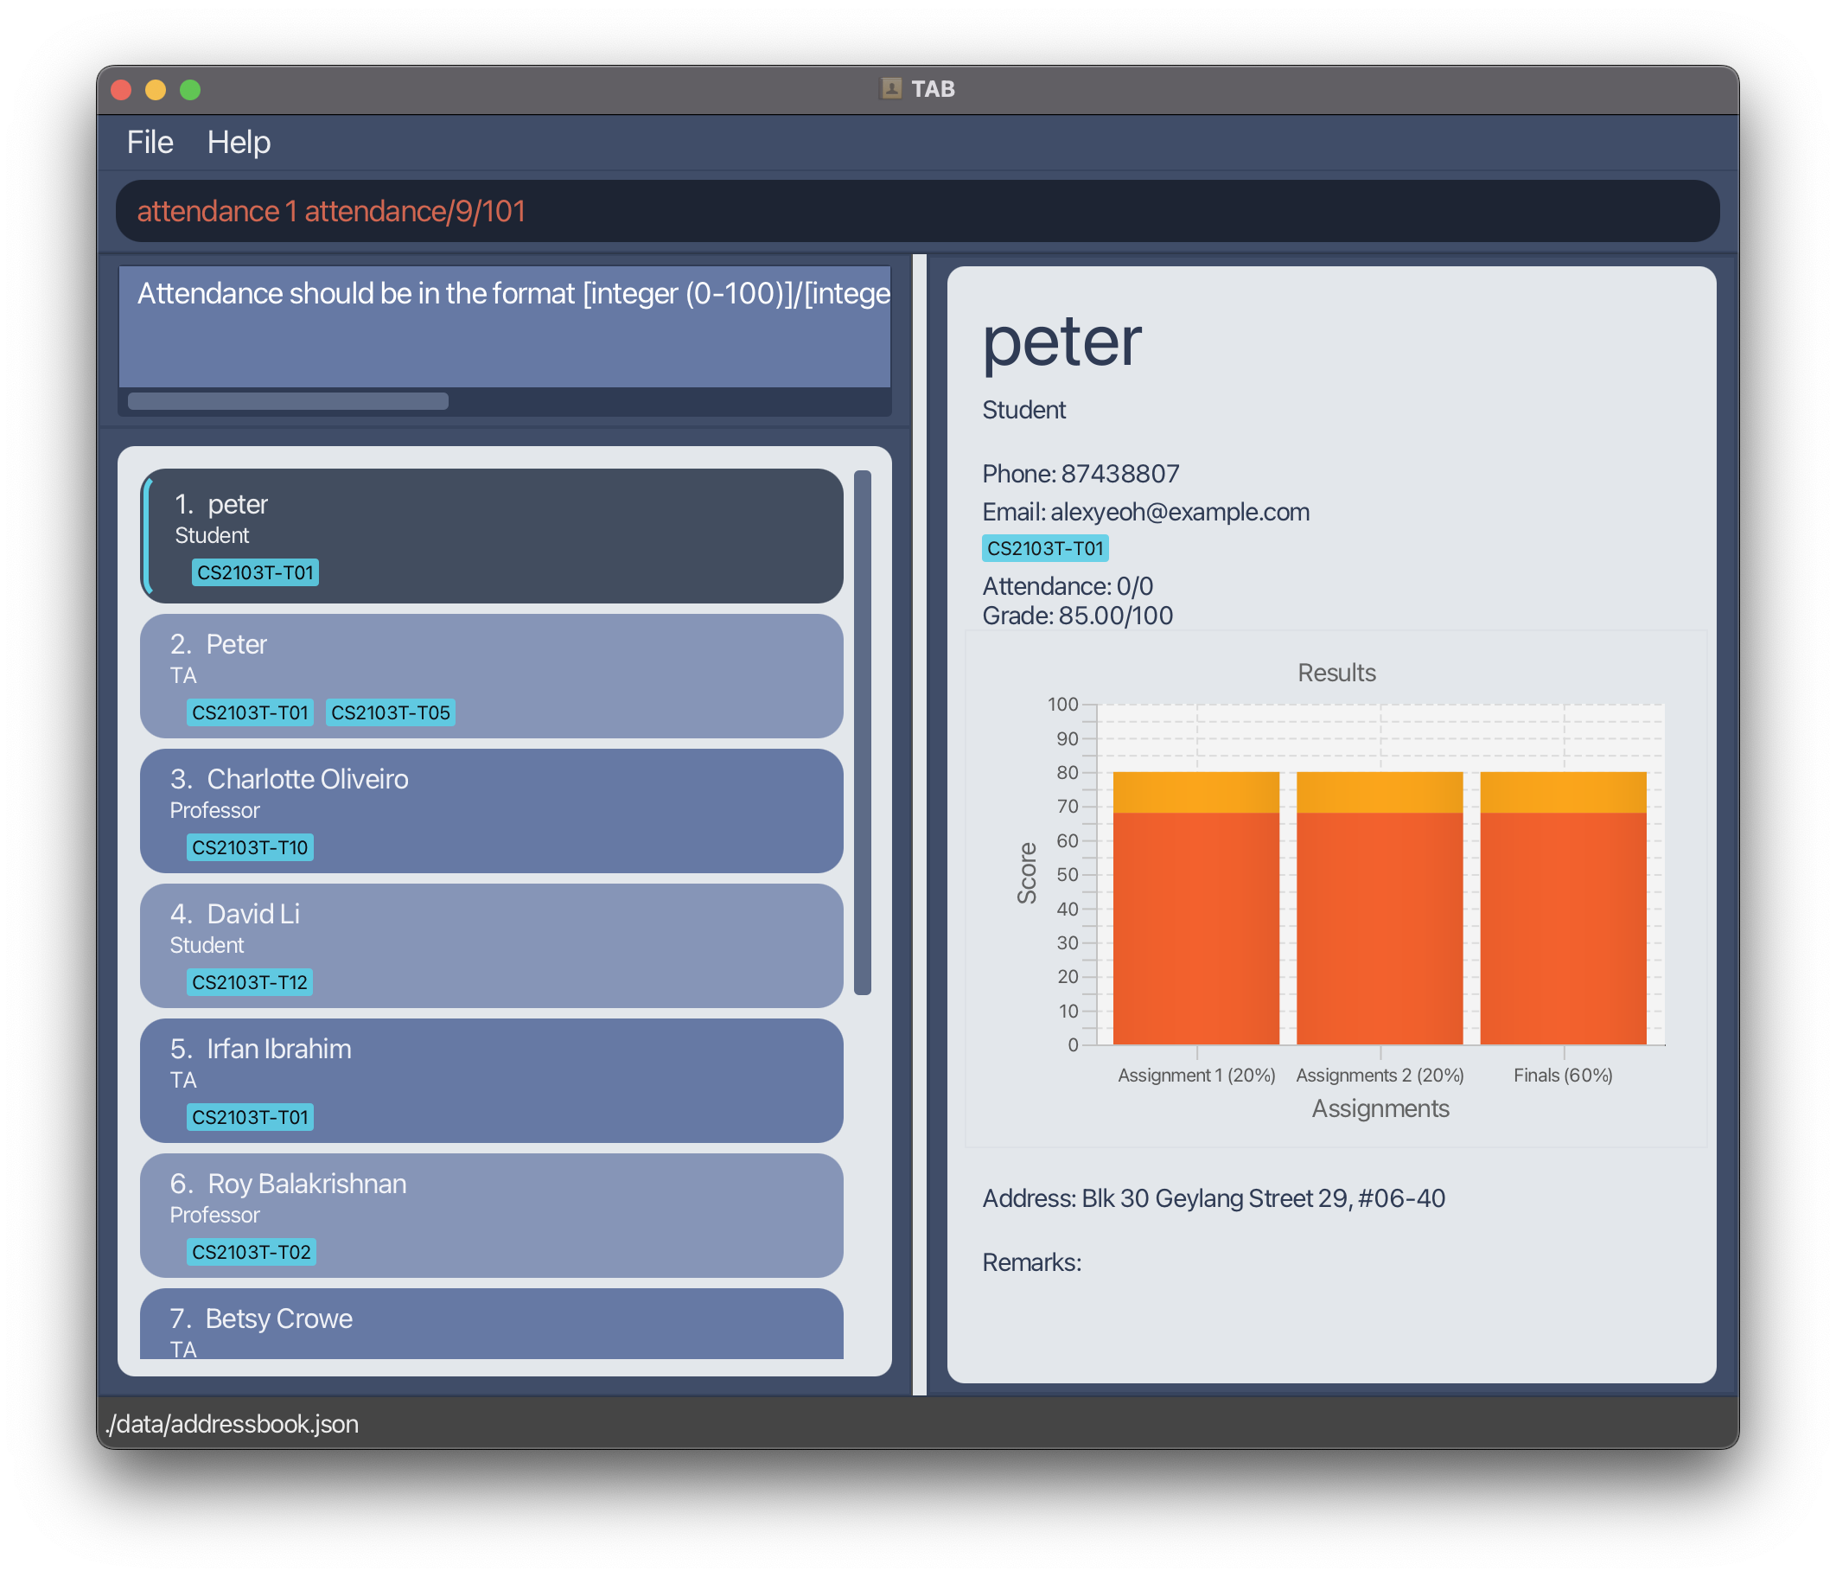
Task: Open the Help menu
Action: [x=239, y=143]
